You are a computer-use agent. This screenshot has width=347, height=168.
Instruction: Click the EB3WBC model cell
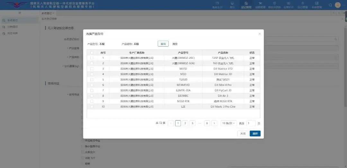pos(183,96)
